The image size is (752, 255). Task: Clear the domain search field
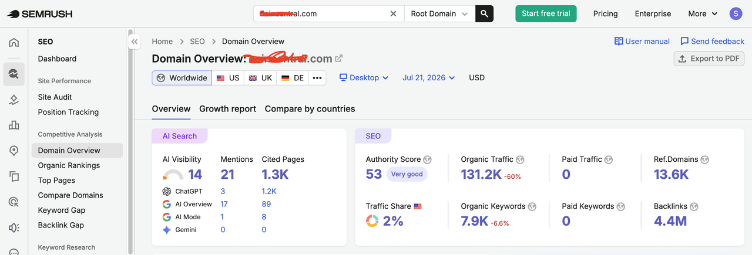pos(394,13)
